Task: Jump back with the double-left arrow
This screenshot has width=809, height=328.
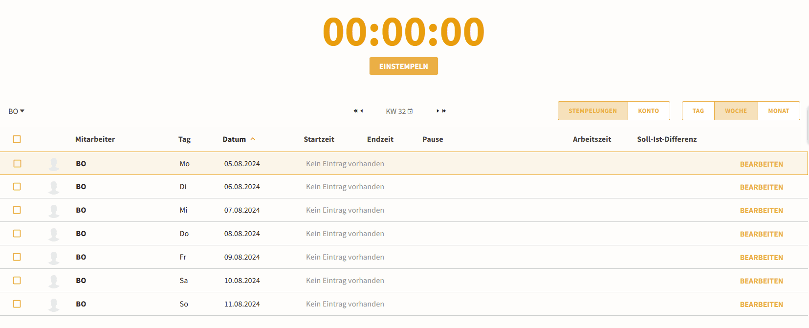Action: (x=356, y=111)
